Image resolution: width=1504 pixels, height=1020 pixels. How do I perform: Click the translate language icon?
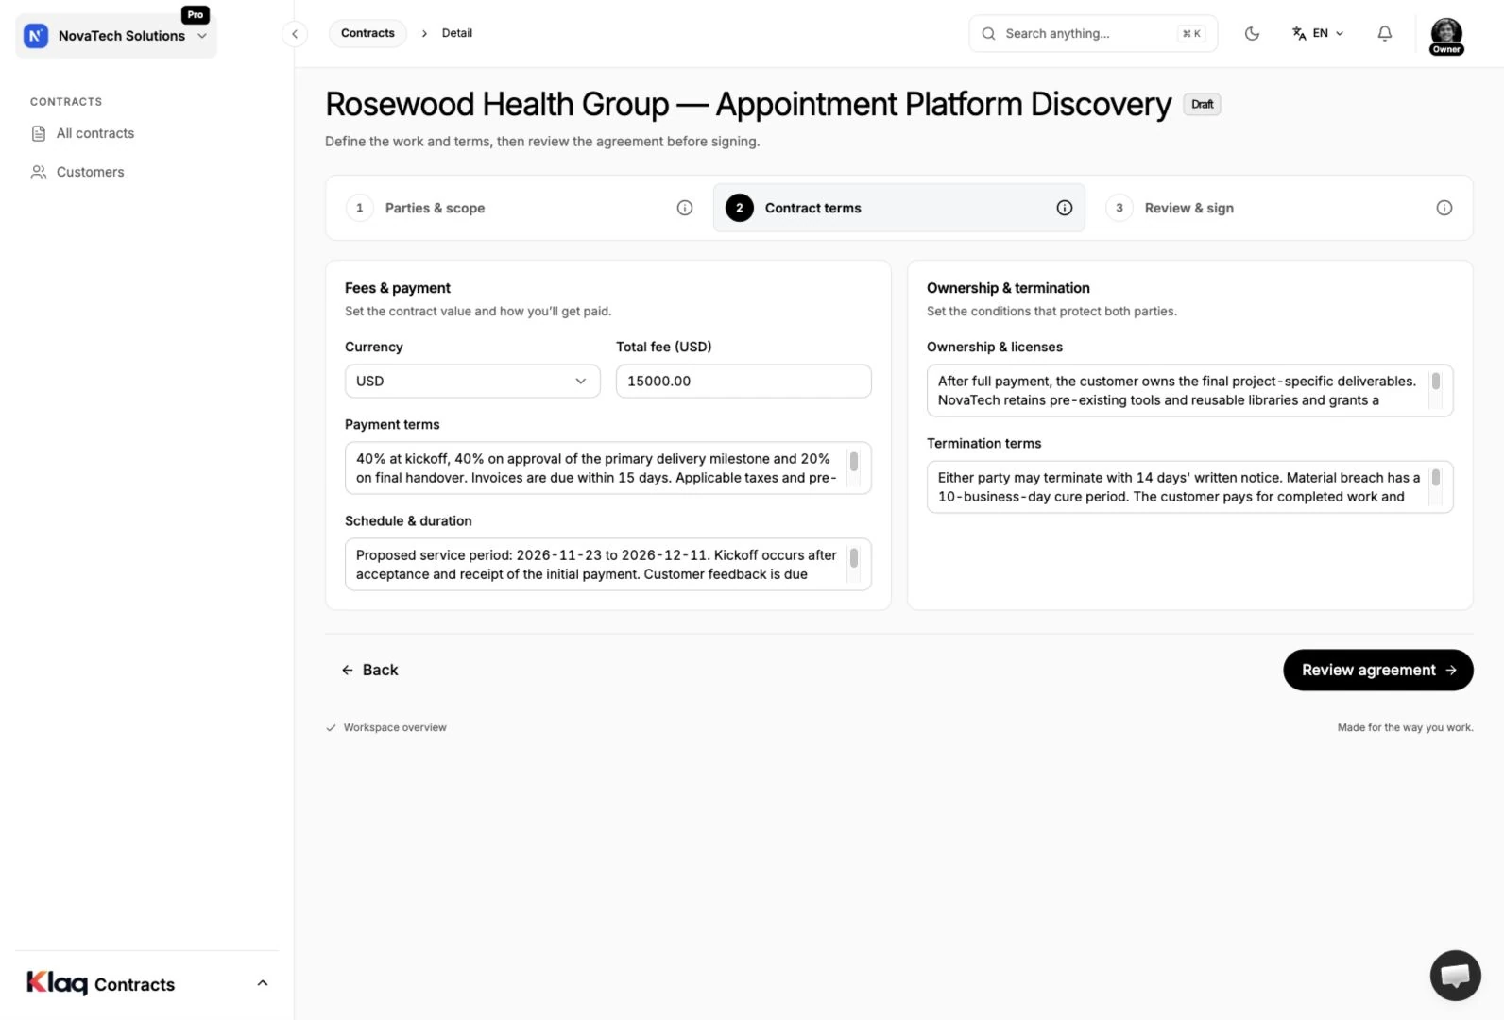coord(1299,34)
